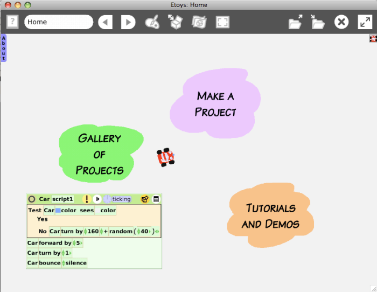Open the About flap tab
This screenshot has height=292, width=377.
click(3, 47)
